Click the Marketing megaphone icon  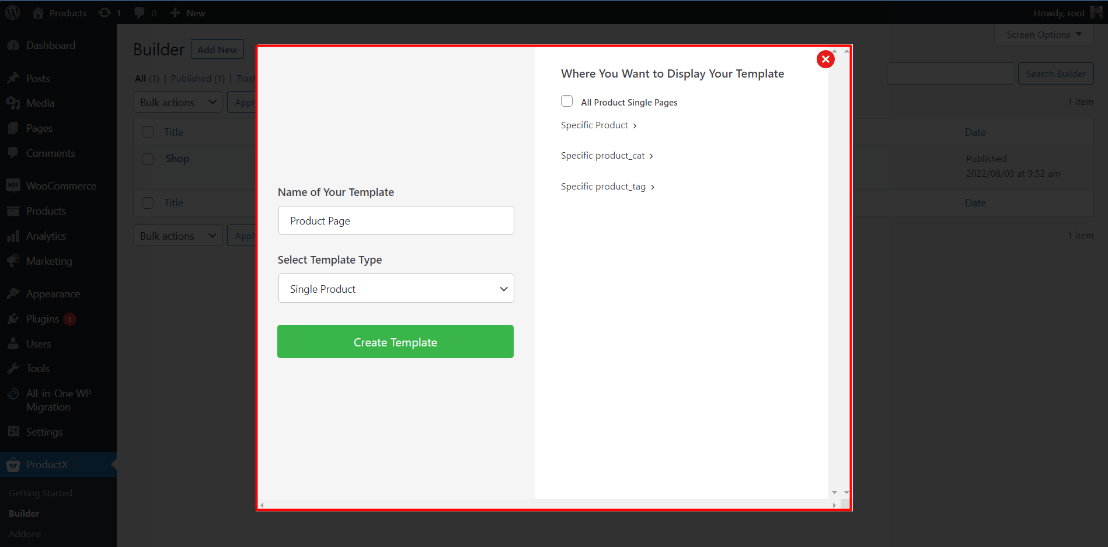13,261
